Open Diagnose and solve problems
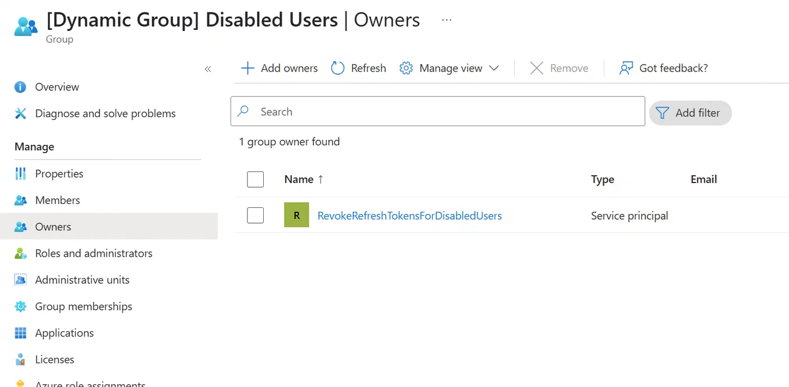Screen dimensions: 789x387 click(x=105, y=113)
